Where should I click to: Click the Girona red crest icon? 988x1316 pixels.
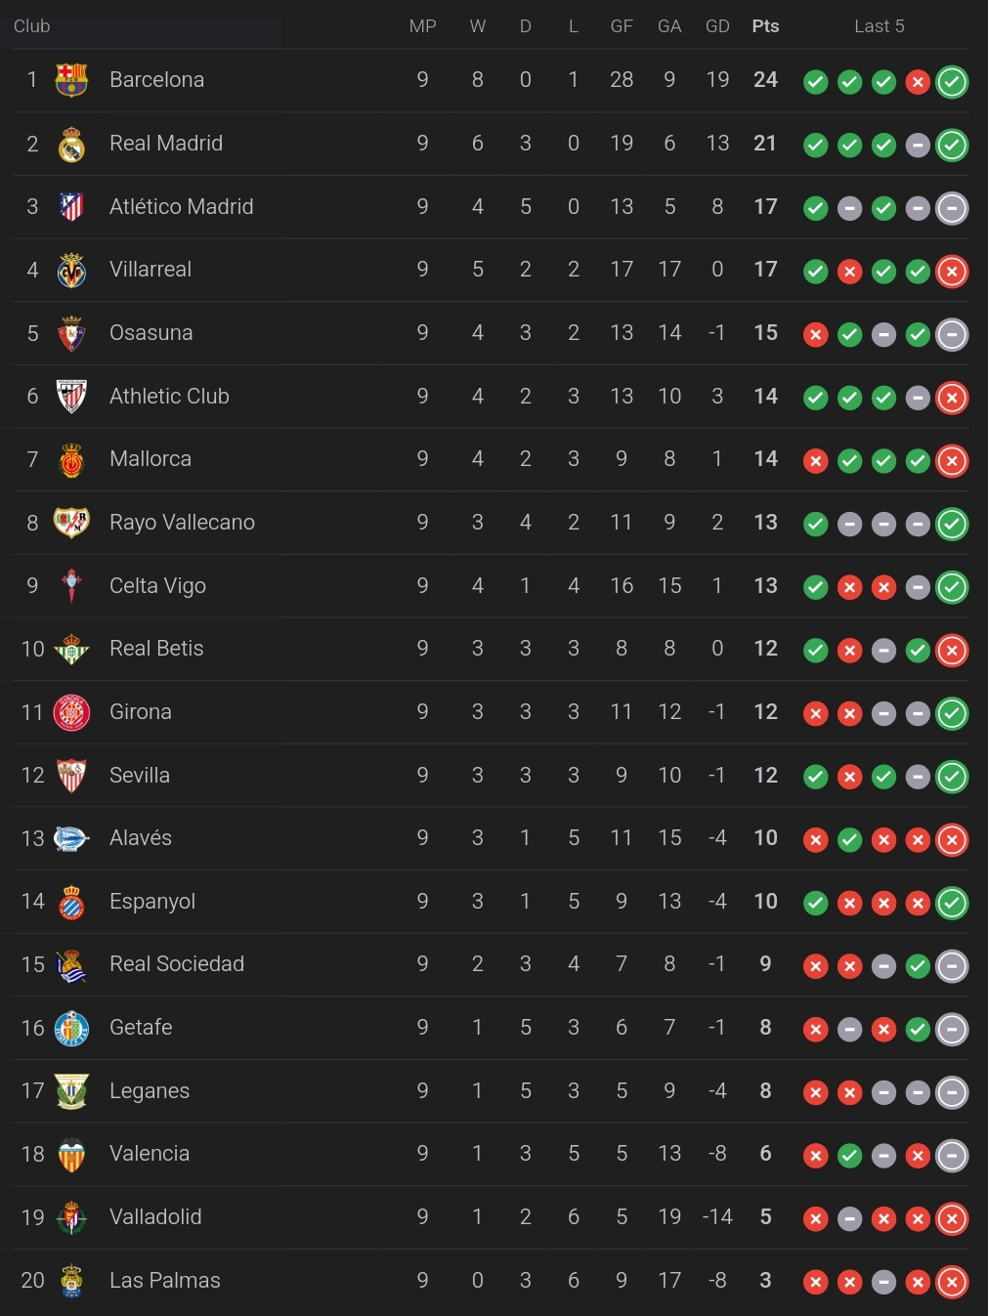coord(71,712)
